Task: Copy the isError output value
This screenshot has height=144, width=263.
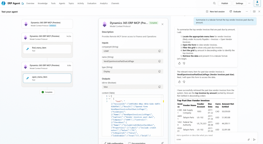Action: 159,87
